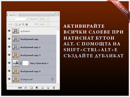Viewport: 130px width, 97px height.
Task: Hide the Background copy 3 layer
Action: 9,55
